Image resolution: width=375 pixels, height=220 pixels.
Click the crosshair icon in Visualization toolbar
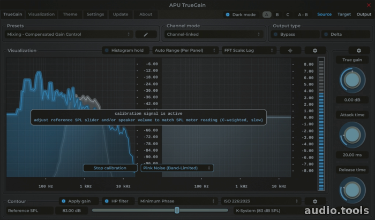point(290,51)
